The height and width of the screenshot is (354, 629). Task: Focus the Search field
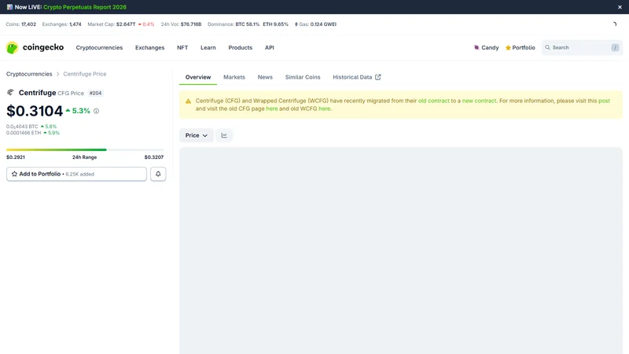coord(582,47)
